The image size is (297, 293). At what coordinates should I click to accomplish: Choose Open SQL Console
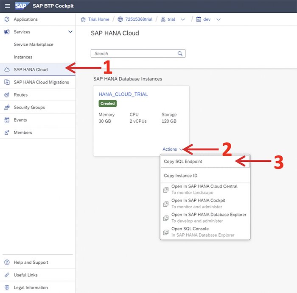[x=205, y=232]
